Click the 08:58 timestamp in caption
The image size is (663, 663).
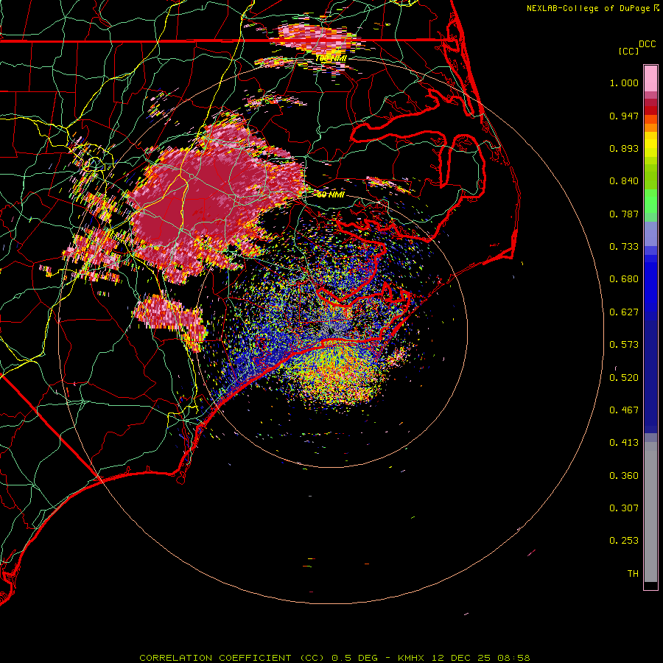coord(513,658)
